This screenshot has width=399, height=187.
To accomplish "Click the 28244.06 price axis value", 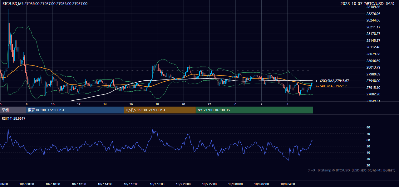I will pos(373,20).
